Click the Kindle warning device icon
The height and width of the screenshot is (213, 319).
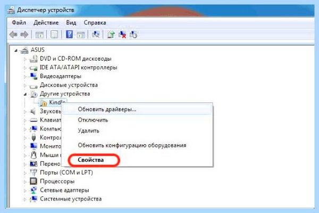click(44, 103)
